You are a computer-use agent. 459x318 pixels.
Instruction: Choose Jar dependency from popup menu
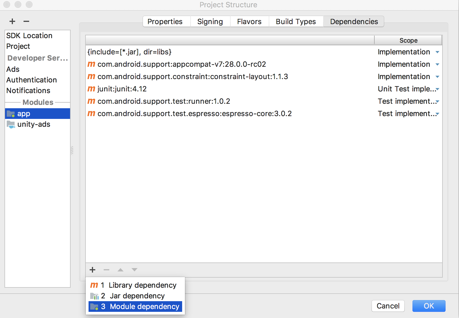135,296
